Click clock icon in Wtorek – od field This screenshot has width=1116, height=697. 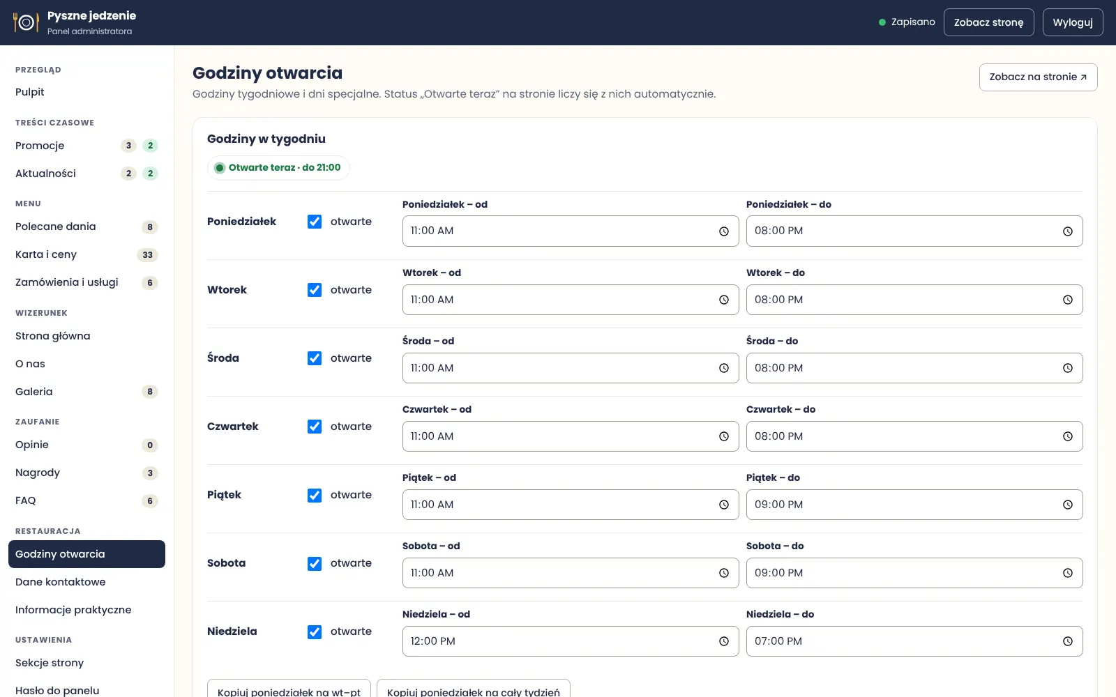[724, 300]
